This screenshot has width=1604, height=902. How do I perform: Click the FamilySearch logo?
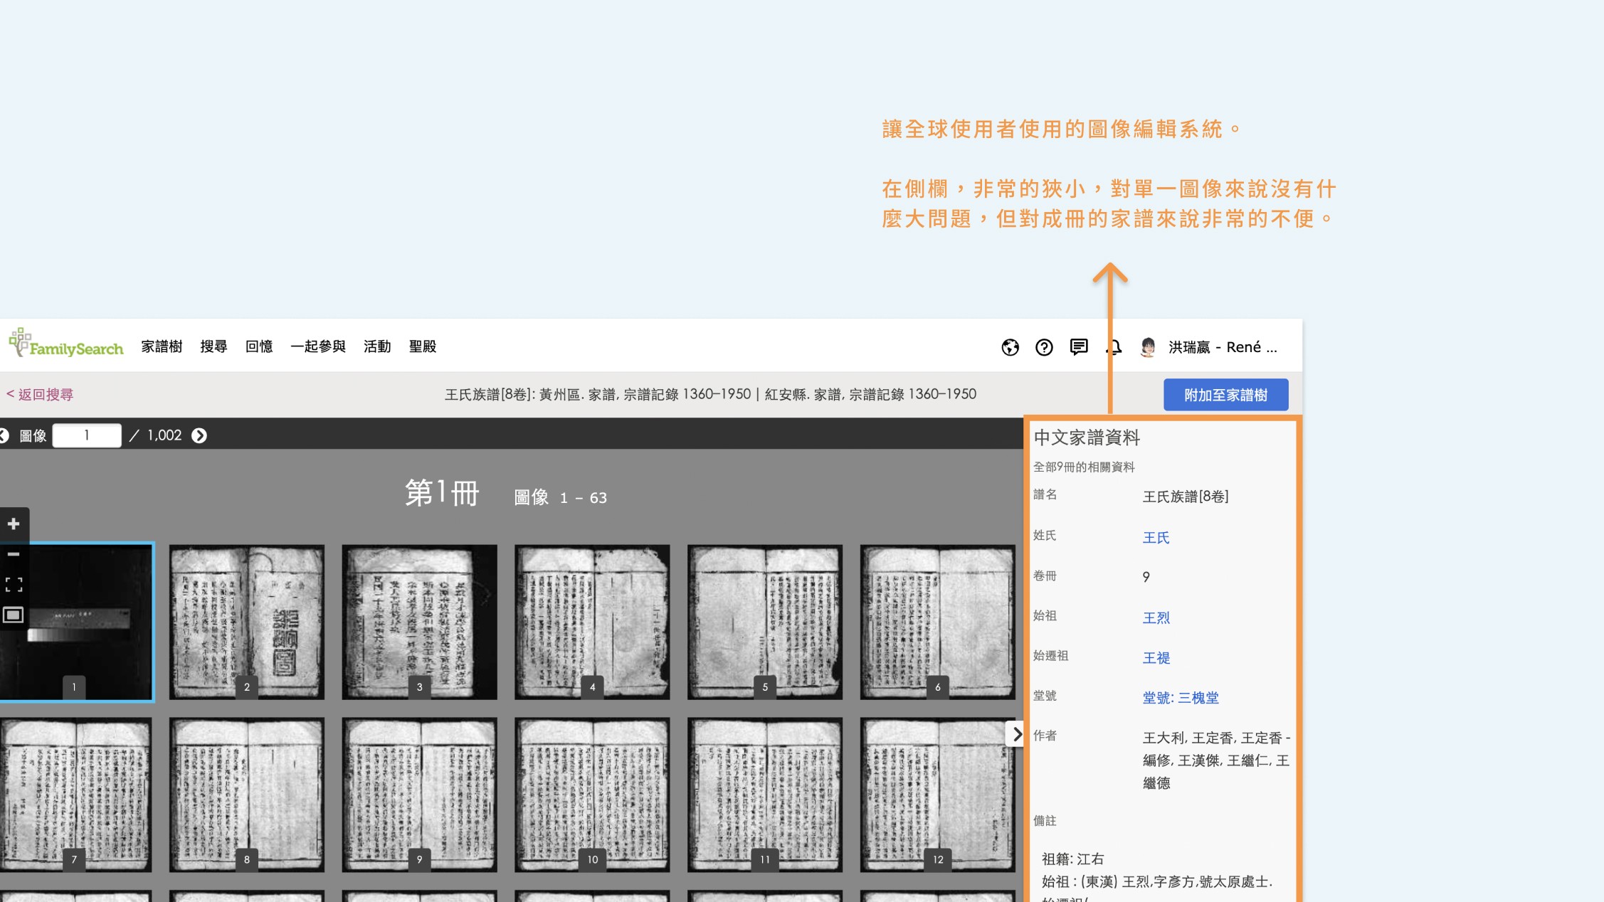pos(65,344)
